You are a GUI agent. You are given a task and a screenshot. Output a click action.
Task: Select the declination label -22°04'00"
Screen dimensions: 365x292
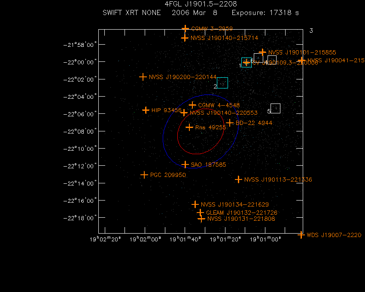(80, 97)
